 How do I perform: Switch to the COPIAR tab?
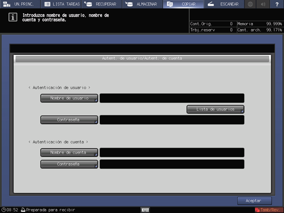coord(183,4)
